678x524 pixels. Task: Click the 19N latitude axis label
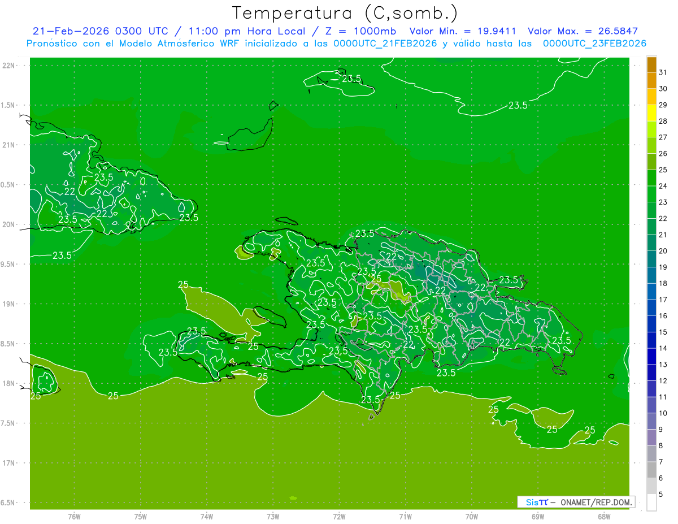[9, 304]
